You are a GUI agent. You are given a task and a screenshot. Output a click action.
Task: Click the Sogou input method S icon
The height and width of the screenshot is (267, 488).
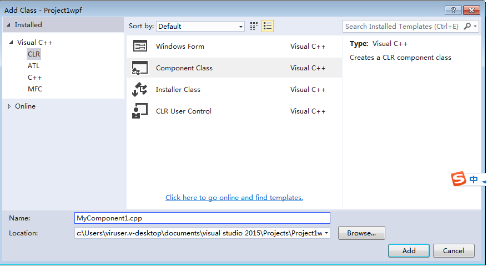tap(459, 178)
